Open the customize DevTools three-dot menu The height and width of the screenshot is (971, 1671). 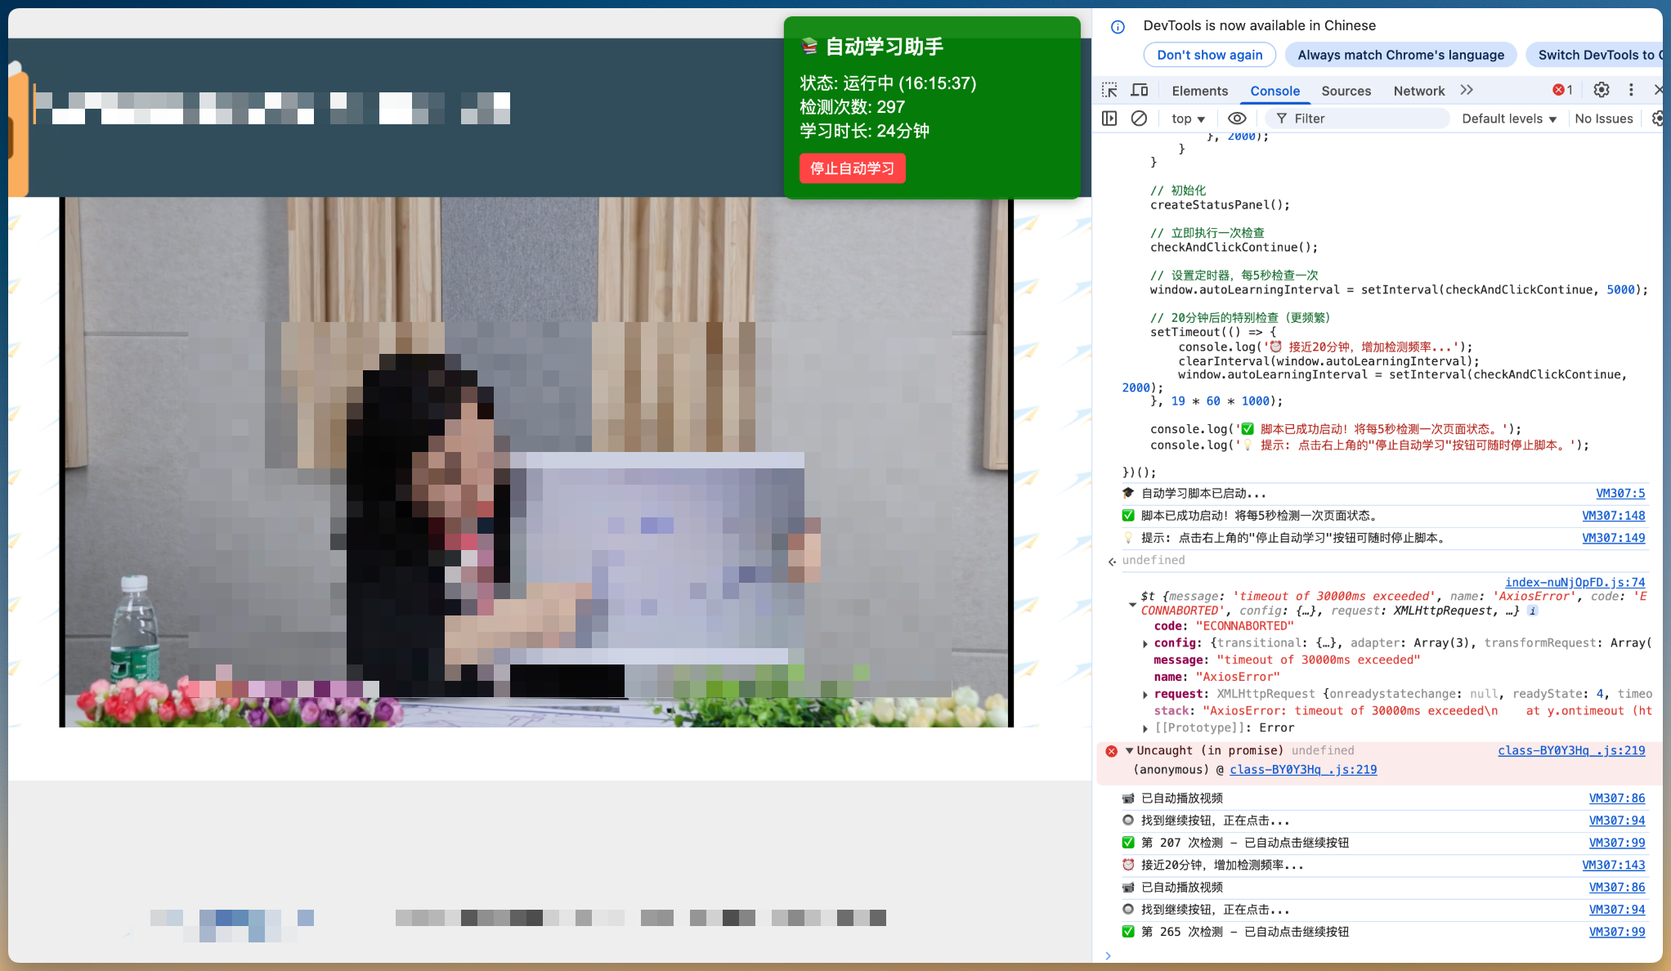click(x=1631, y=90)
